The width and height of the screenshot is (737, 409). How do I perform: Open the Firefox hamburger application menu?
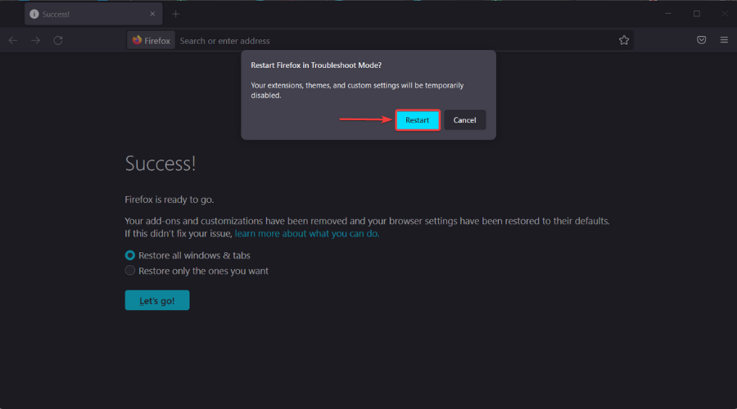coord(724,40)
